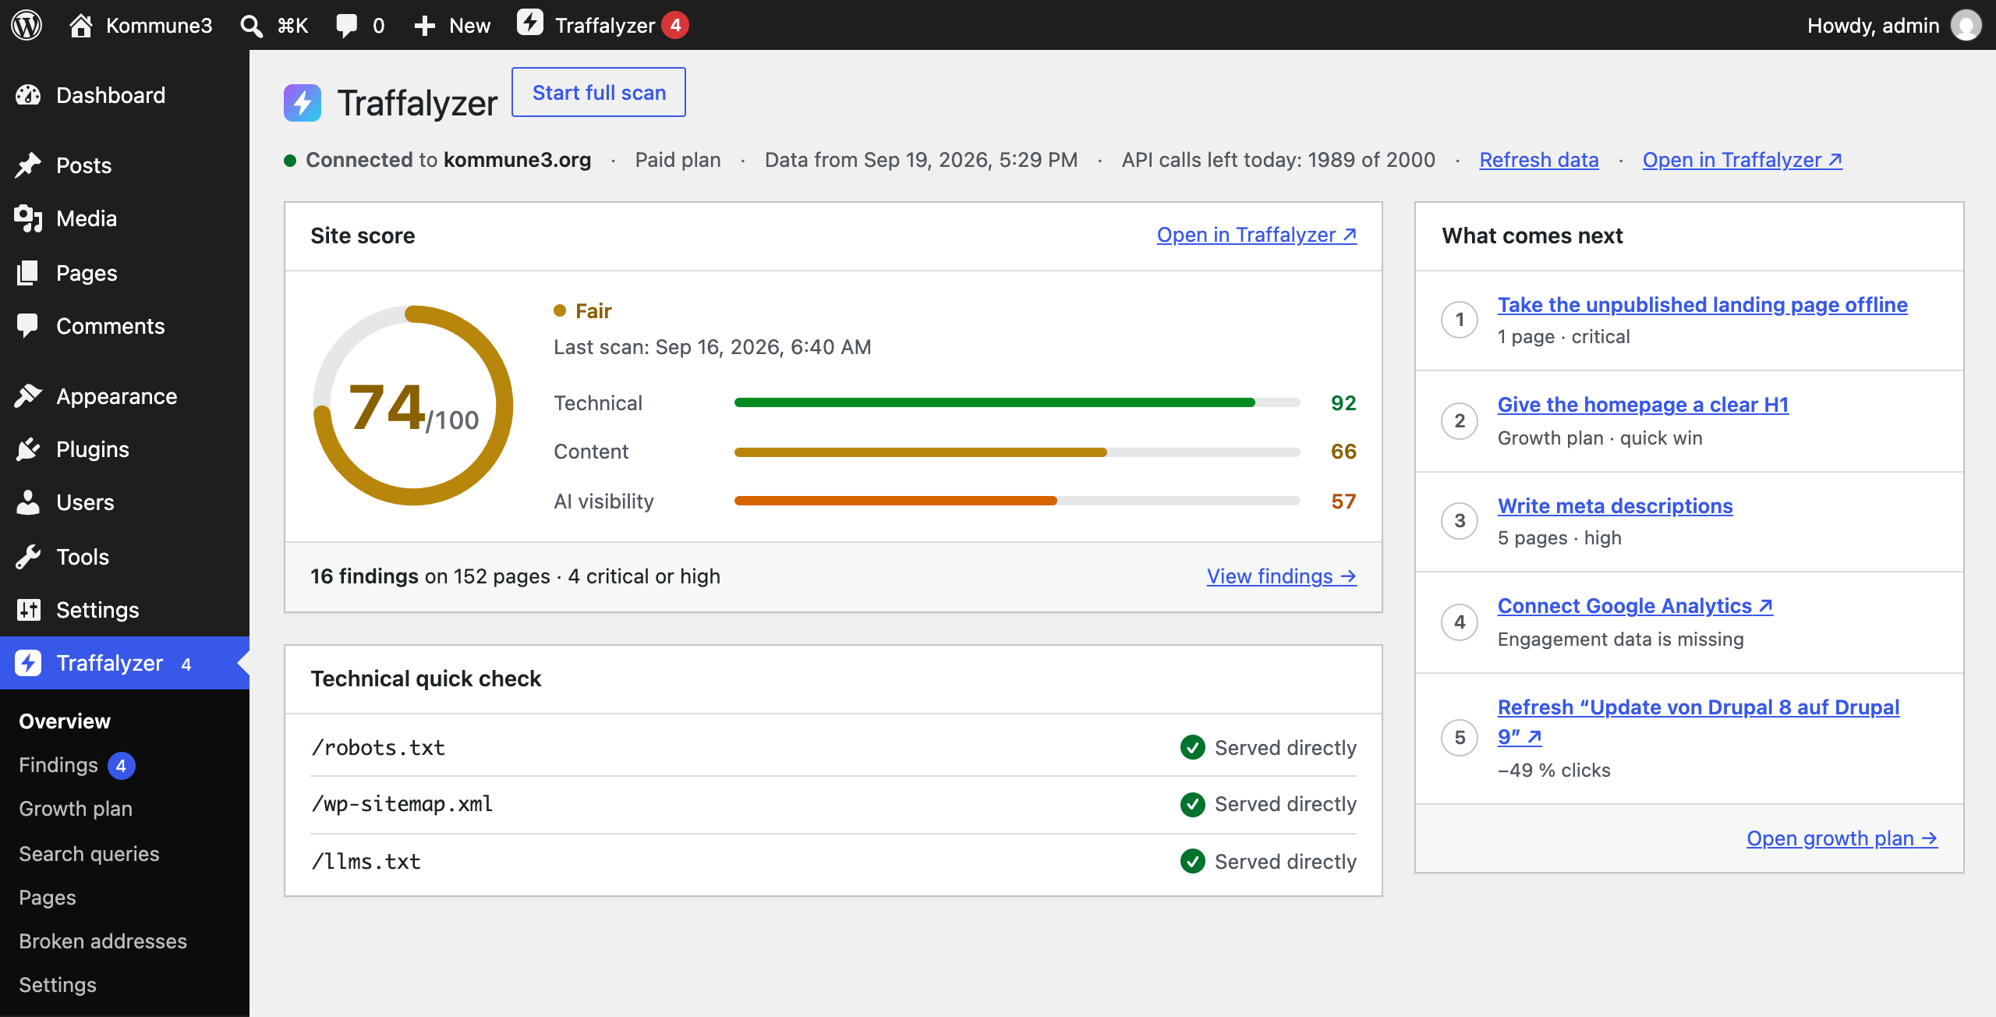Start a full scan
Screen dimensions: 1996x1017
(599, 92)
